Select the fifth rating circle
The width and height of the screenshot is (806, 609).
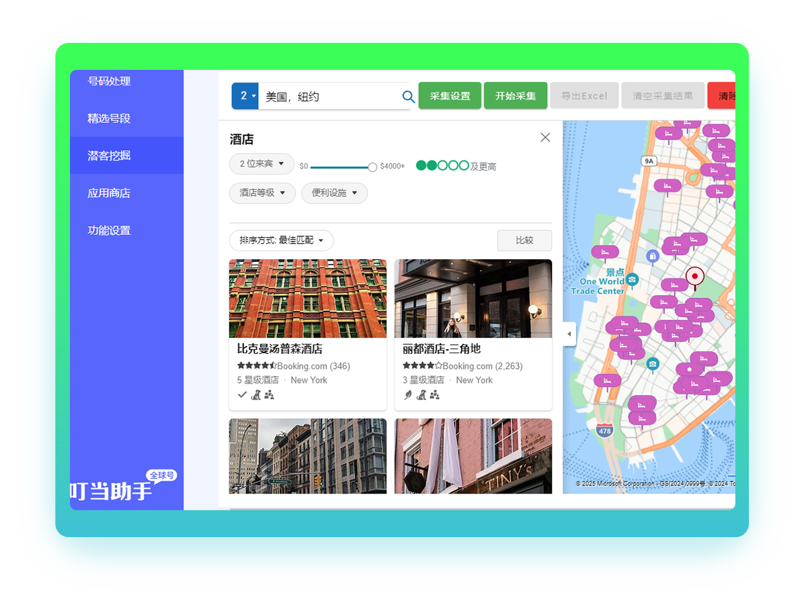pos(464,165)
